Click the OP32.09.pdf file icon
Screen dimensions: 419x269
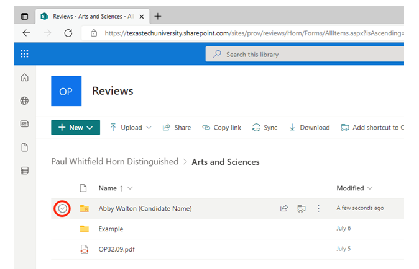coord(85,249)
